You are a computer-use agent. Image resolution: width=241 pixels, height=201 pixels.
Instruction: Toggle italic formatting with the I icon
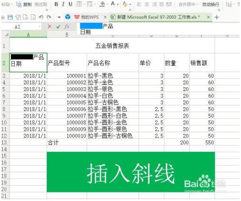coord(63,4)
